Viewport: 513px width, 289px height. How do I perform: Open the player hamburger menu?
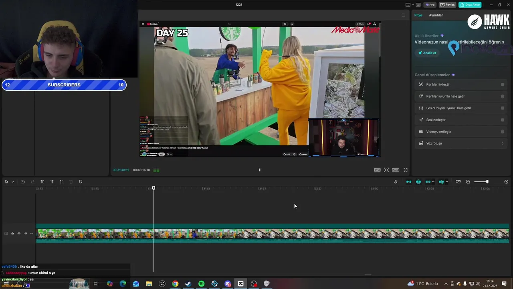[x=403, y=15]
